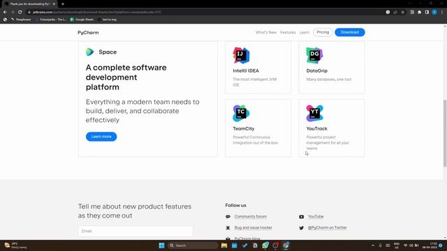Viewport: 447px width, 251px height.
Task: Open the share-page icon in address bar
Action: coord(395,13)
